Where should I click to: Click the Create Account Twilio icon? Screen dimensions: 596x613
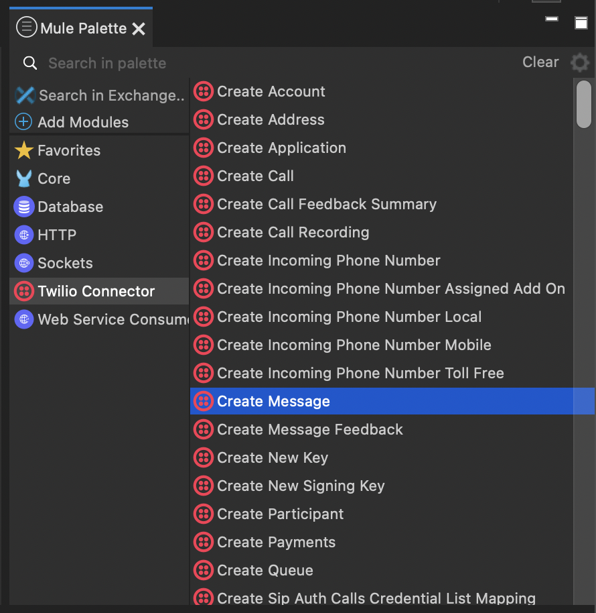[x=204, y=91]
